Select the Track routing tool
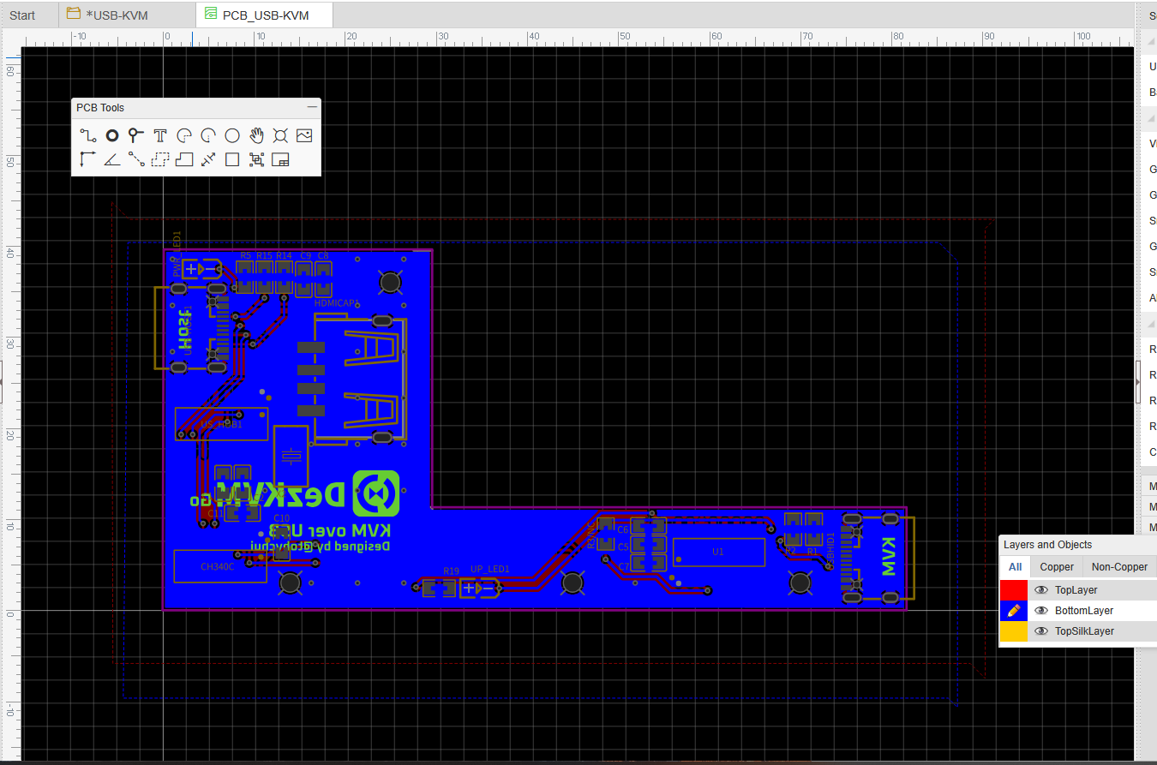 click(88, 135)
